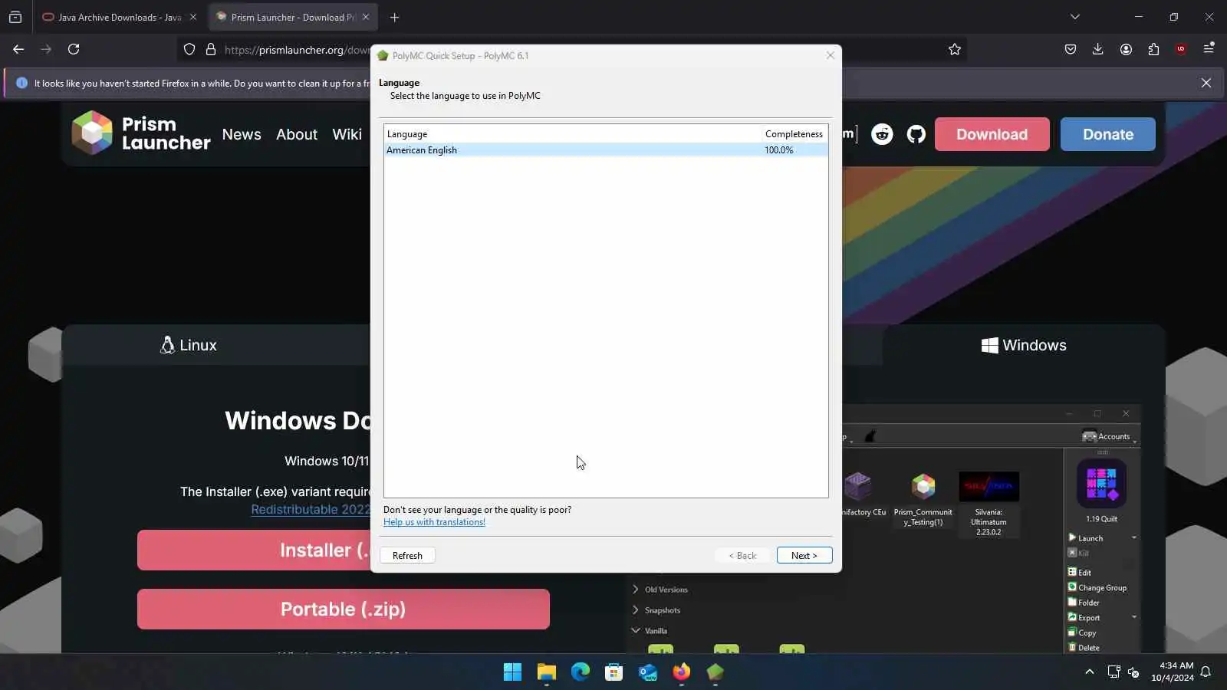Click the Completeness column header

point(794,133)
